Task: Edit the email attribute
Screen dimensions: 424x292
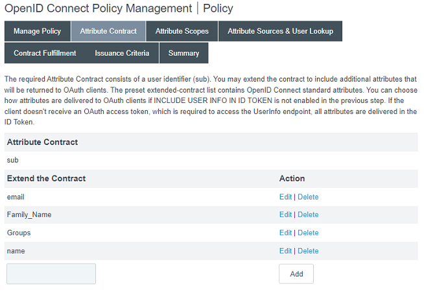Action: (x=285, y=197)
